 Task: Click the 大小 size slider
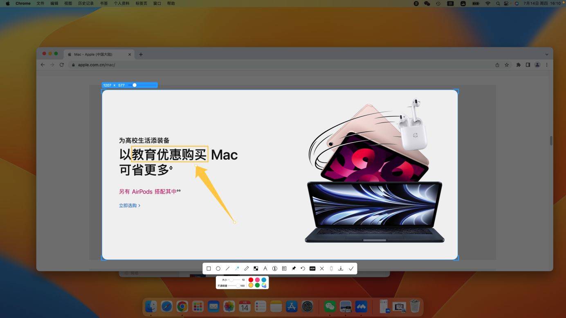point(234,280)
